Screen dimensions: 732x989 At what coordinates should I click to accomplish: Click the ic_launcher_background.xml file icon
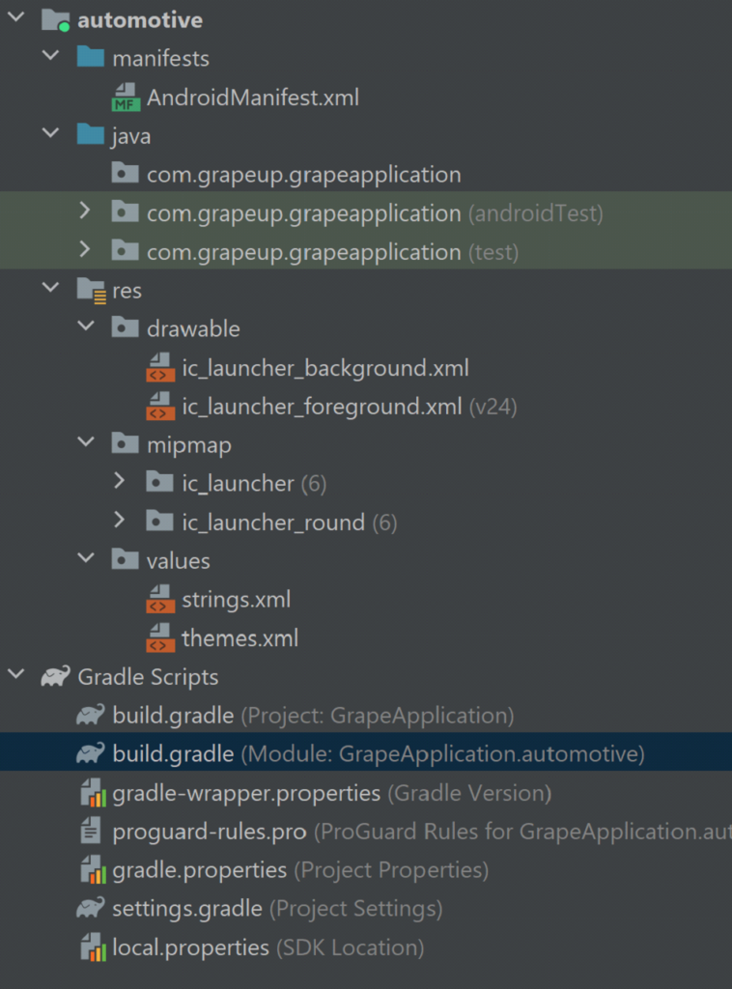point(160,368)
